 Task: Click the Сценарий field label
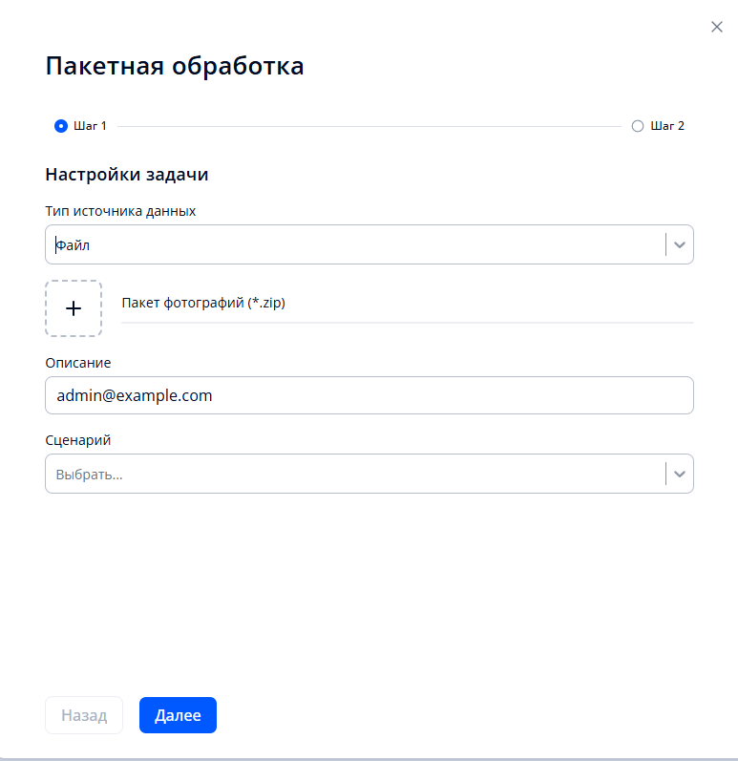[78, 440]
